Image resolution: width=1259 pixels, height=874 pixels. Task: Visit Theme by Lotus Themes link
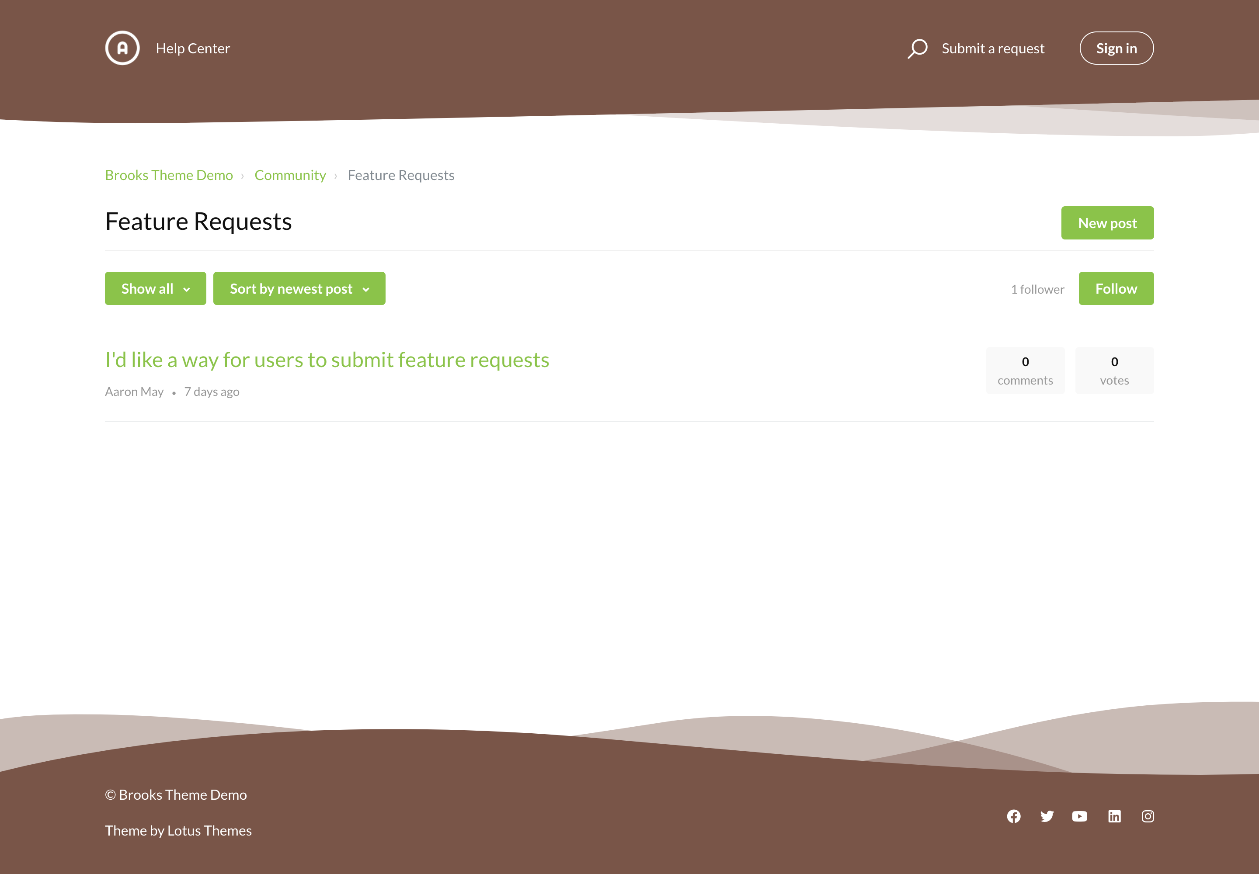click(x=178, y=831)
